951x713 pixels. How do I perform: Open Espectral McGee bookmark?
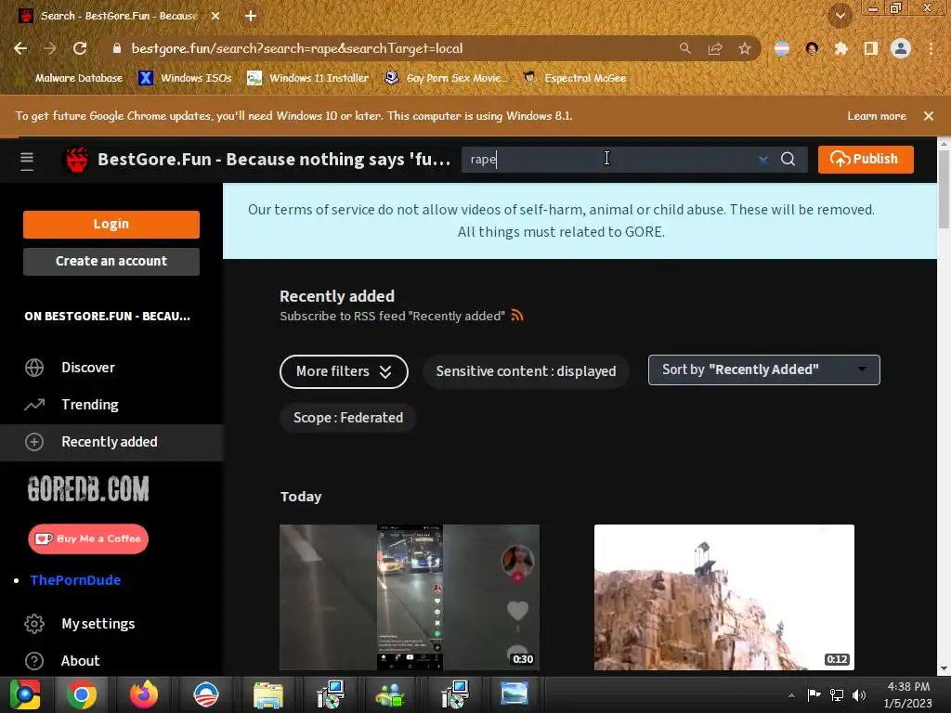tap(575, 78)
